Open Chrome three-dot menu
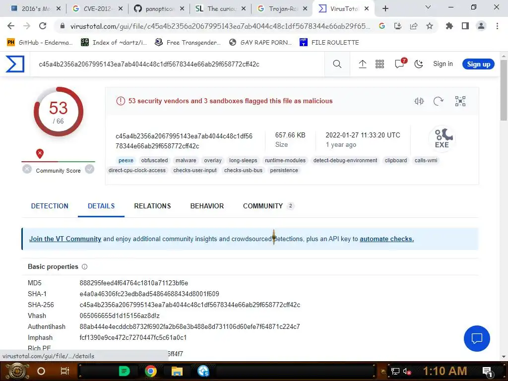 (x=497, y=26)
